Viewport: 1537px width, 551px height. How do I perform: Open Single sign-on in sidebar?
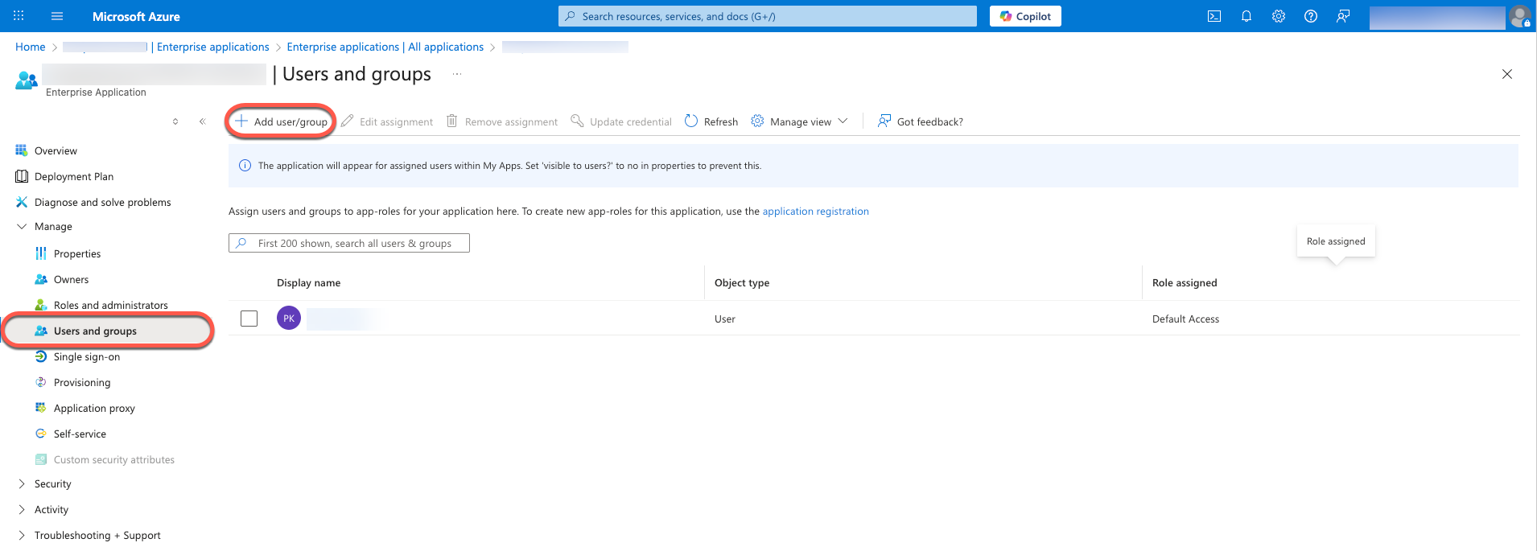(x=86, y=357)
